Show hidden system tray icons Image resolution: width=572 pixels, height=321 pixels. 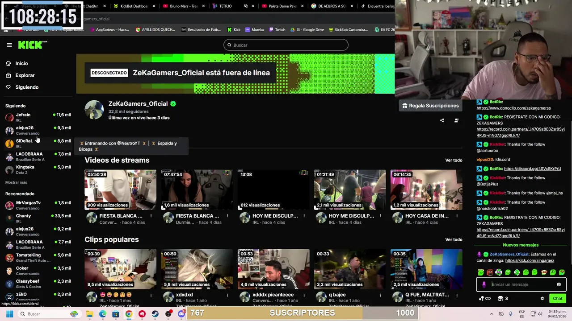pyautogui.click(x=492, y=314)
